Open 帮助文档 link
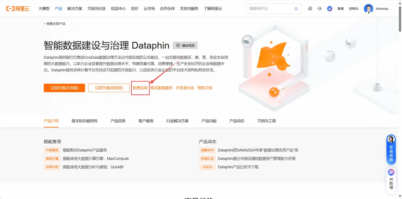Image resolution: width=402 pixels, height=199 pixels. pos(205,88)
